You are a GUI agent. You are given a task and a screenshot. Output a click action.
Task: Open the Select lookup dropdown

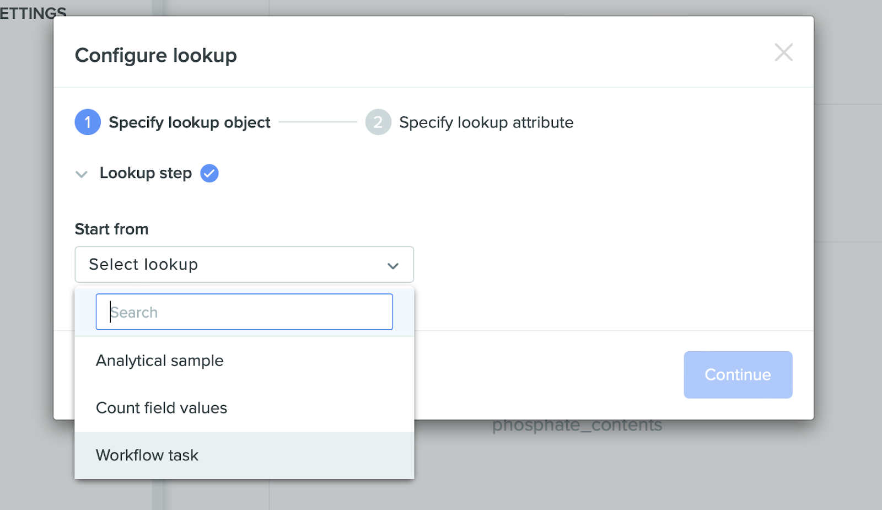pos(244,265)
